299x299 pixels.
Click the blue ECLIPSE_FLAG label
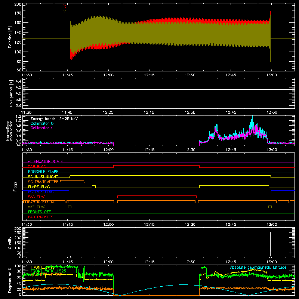point(41,192)
